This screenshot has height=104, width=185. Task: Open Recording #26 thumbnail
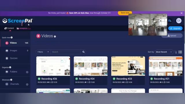click(x=53, y=66)
